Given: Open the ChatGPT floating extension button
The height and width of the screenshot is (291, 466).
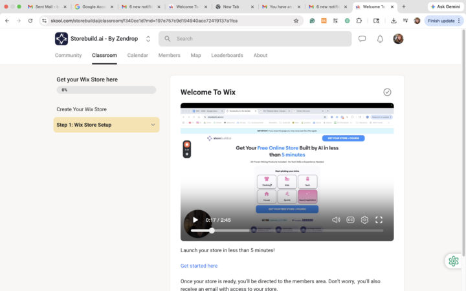Looking at the screenshot, I should 454,261.
